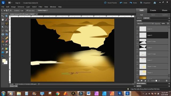Open the blend mode Normal dropdown
The image size is (171, 96).
[145, 24]
